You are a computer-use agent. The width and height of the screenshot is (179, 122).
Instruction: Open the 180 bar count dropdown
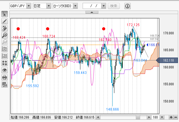click(x=162, y=117)
